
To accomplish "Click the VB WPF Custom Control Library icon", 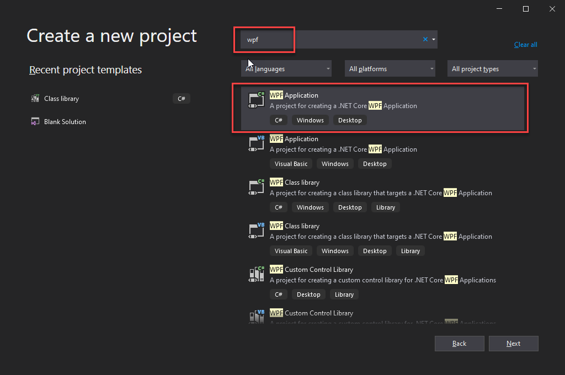I will [x=256, y=317].
